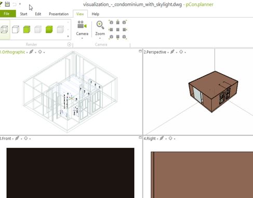Image resolution: width=253 pixels, height=198 pixels.
Task: Click the top-left corner camera view icon
Action: [111, 22]
